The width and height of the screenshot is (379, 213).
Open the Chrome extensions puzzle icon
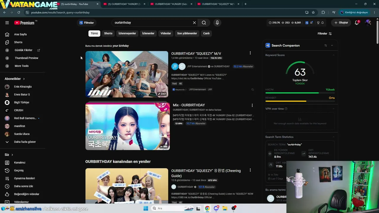coord(323,12)
